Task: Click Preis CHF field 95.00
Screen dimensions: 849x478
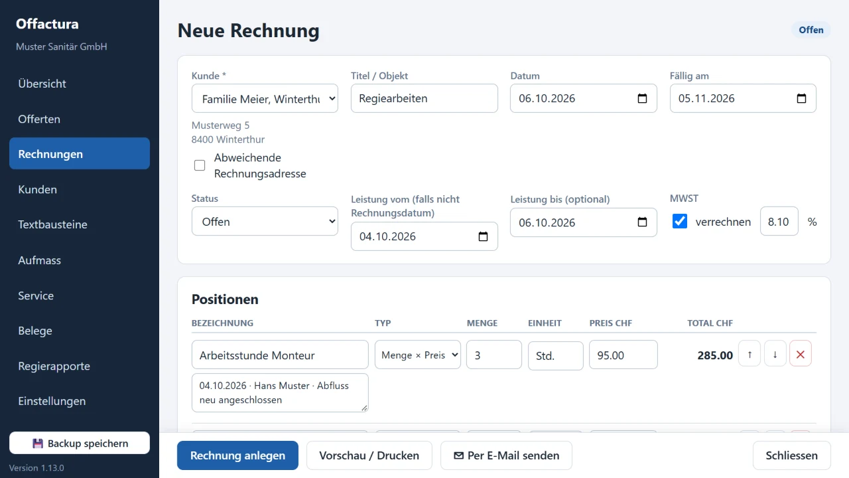Action: (x=623, y=355)
